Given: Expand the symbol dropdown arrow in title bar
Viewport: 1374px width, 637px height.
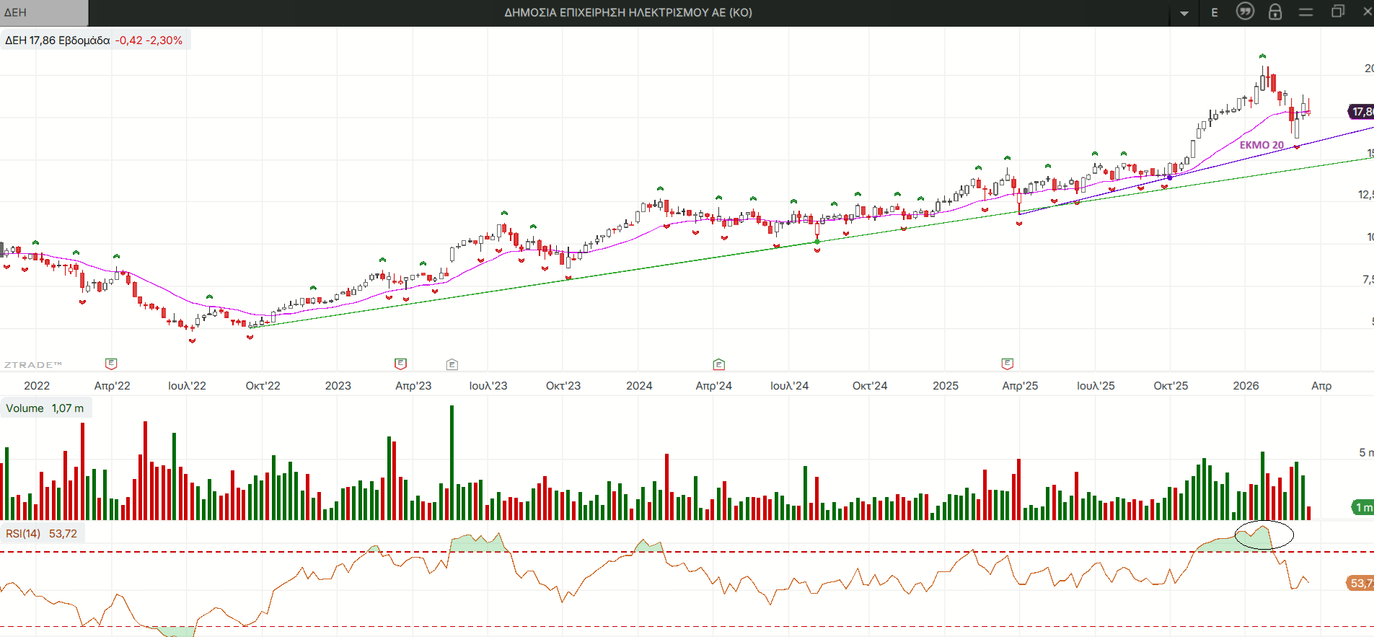Looking at the screenshot, I should tap(1184, 13).
